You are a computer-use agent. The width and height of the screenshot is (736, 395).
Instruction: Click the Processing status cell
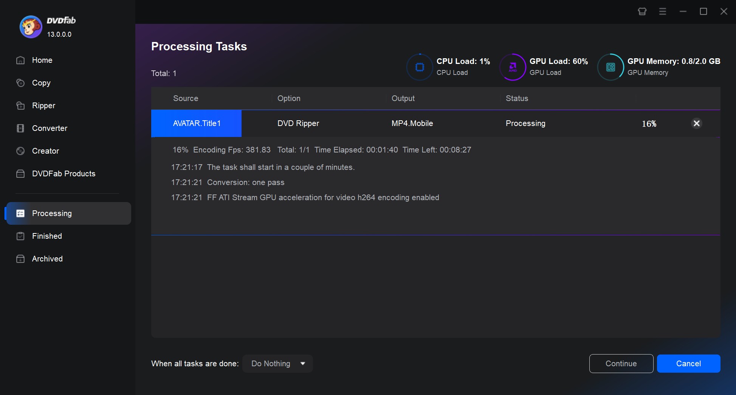pos(525,123)
